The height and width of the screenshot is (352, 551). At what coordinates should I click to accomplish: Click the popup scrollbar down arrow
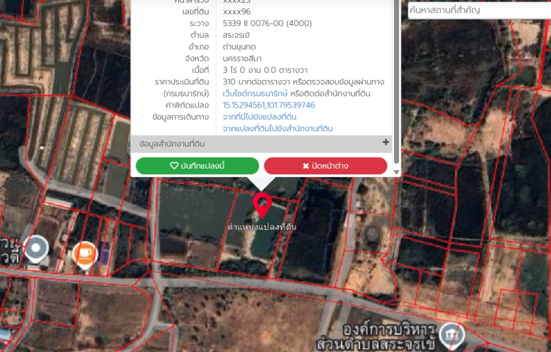coord(396,172)
